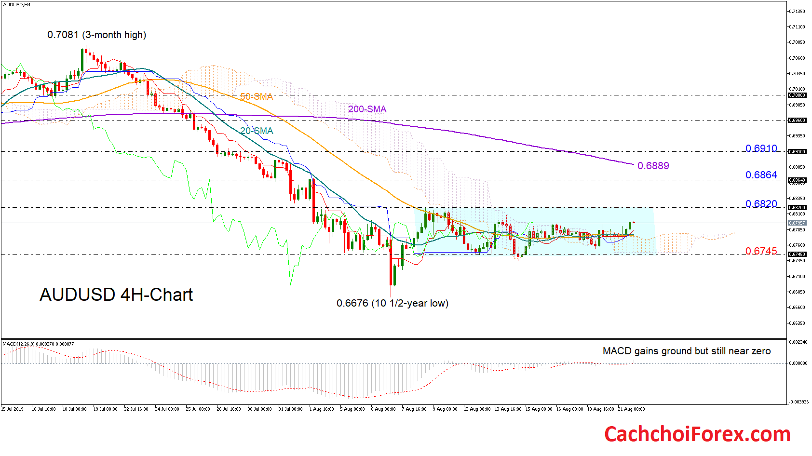This screenshot has height=456, width=812.
Task: Click the 50-SMA label
Action: click(257, 97)
